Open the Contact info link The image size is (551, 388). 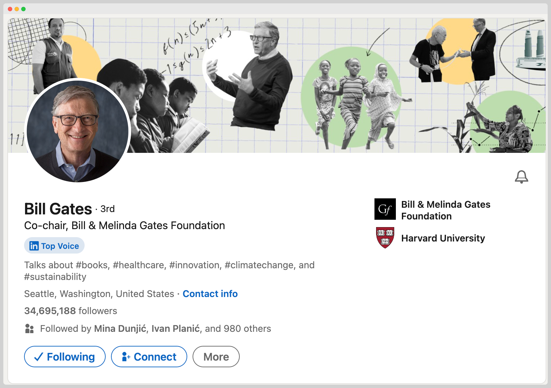click(210, 294)
